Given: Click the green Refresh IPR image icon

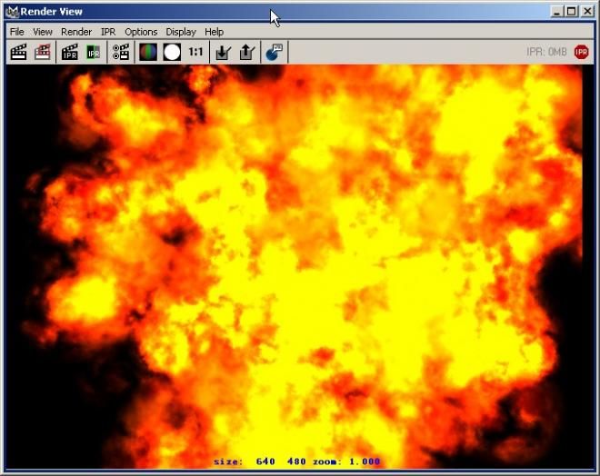Looking at the screenshot, I should pos(93,52).
